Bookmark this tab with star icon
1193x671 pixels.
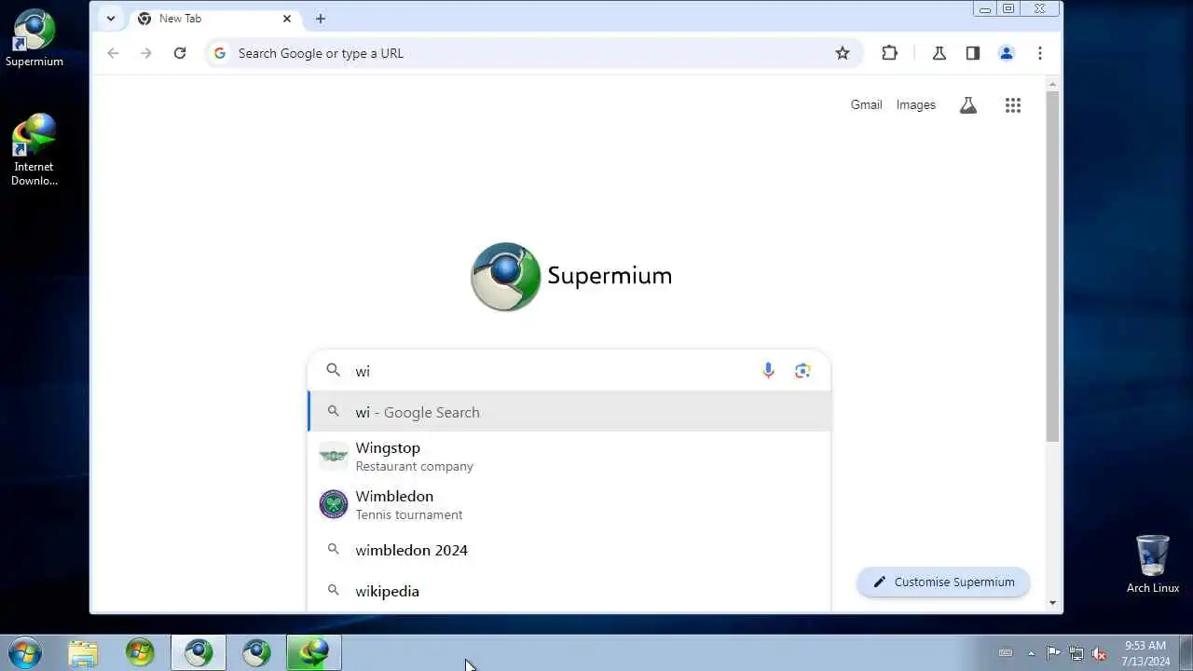tap(843, 53)
